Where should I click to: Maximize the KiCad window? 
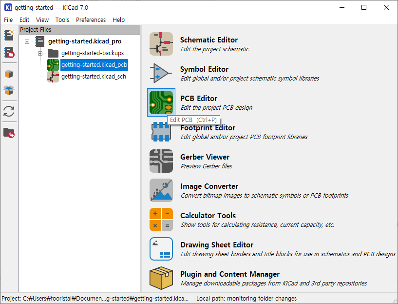click(x=364, y=7)
